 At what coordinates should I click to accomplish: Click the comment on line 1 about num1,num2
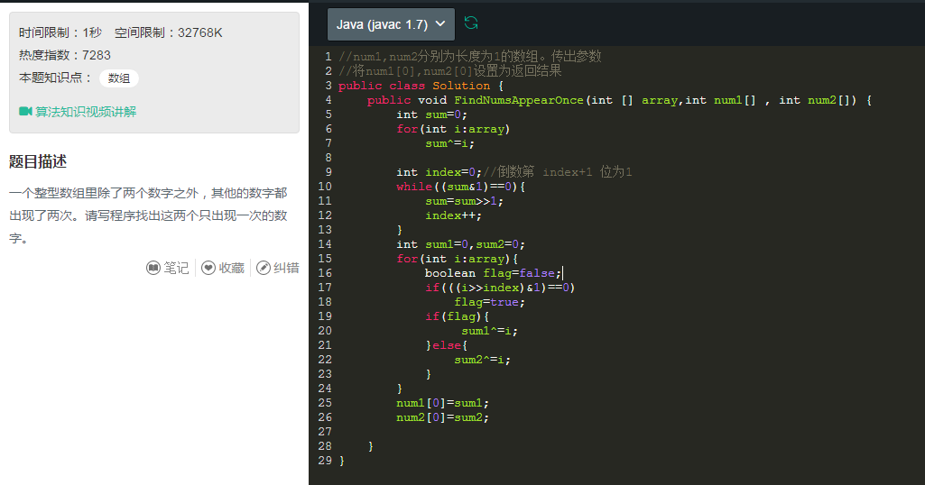pyautogui.click(x=470, y=57)
